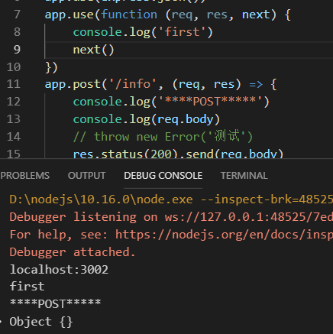Click 'Debugger listening on ws://' console line

[x=171, y=217]
